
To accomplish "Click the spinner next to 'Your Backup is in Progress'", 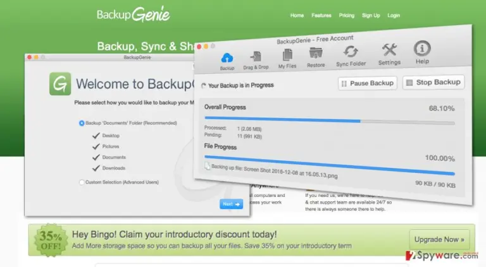I will 203,86.
